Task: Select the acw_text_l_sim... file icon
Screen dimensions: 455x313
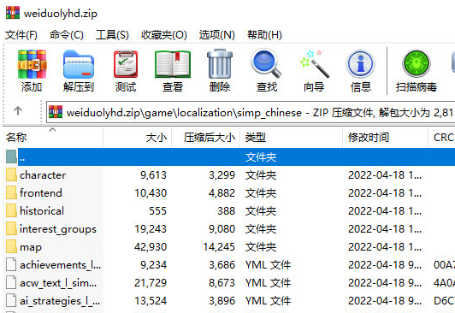Action: (11, 283)
